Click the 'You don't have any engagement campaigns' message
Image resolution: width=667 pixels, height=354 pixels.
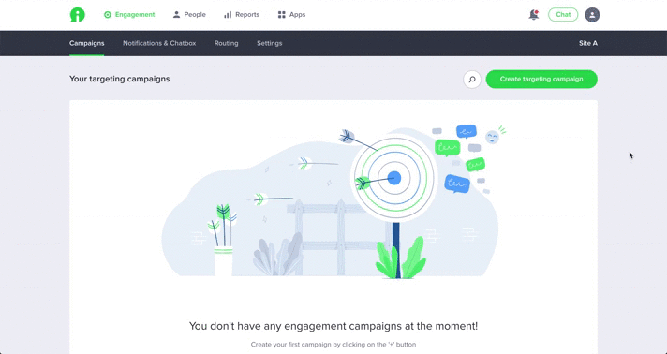click(x=333, y=326)
